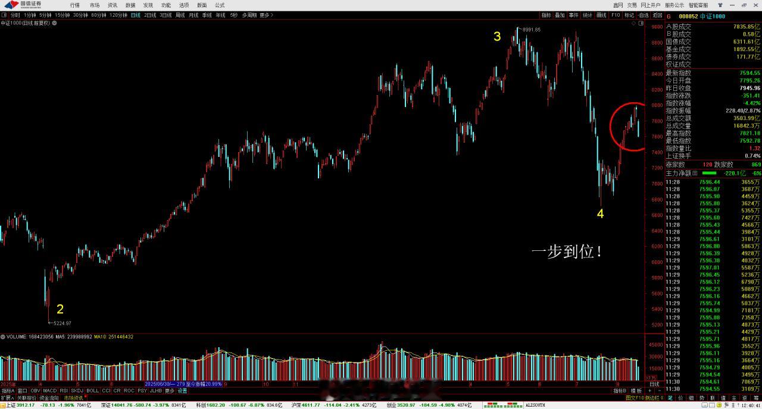762x409 pixels.
Task: Select the 120分钟 period
Action: click(x=118, y=15)
